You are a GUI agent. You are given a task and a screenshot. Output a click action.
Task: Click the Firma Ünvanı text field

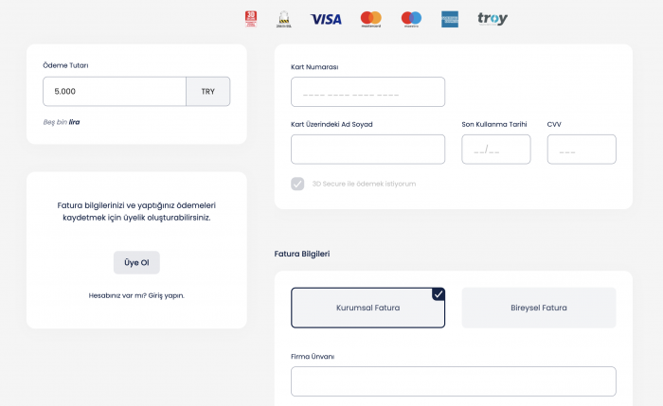coord(454,381)
